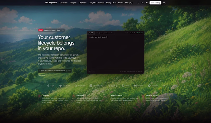The width and height of the screenshot is (211, 123).
Task: Open the Discord icon in the navbar
Action: coord(147,3)
